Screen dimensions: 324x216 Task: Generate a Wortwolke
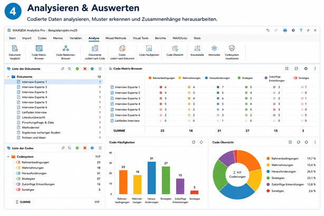[214, 51]
